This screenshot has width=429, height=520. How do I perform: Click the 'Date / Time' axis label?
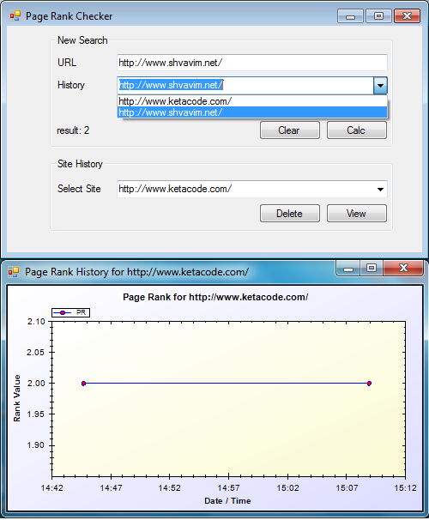(x=227, y=501)
